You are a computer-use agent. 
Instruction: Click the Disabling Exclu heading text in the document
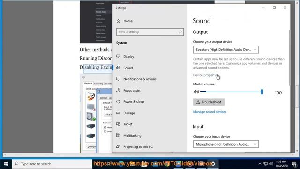coord(96,68)
